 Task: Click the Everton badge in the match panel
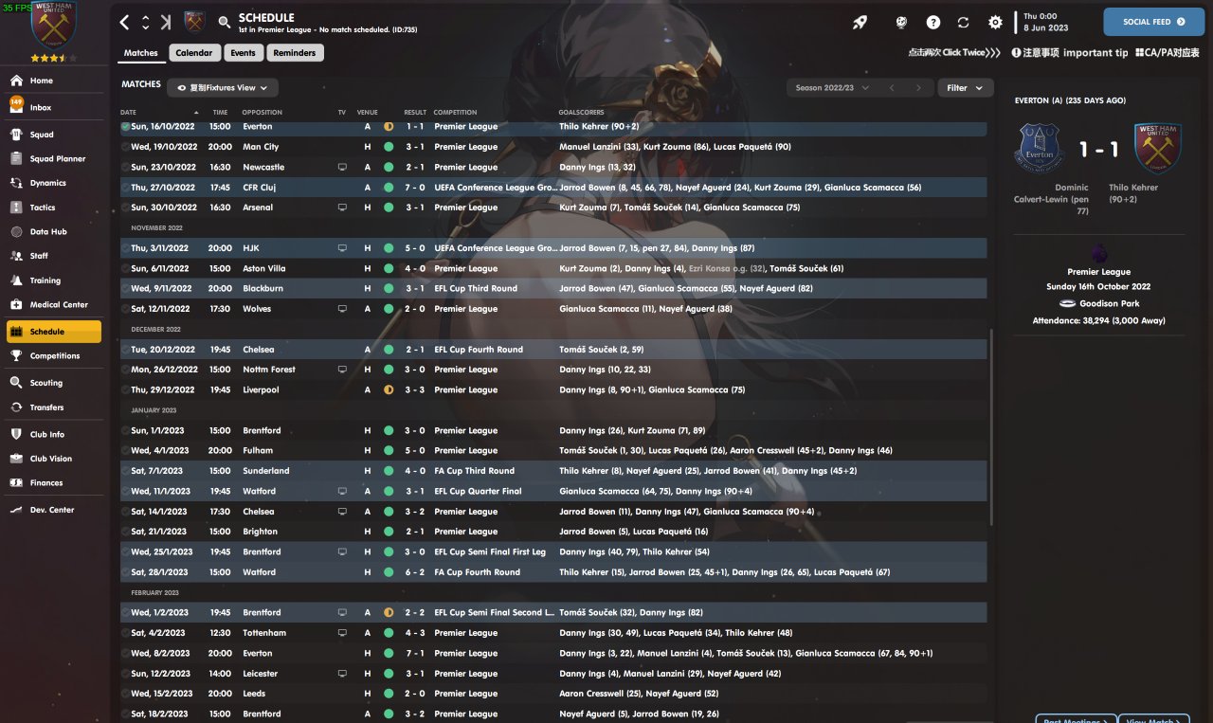click(1040, 149)
